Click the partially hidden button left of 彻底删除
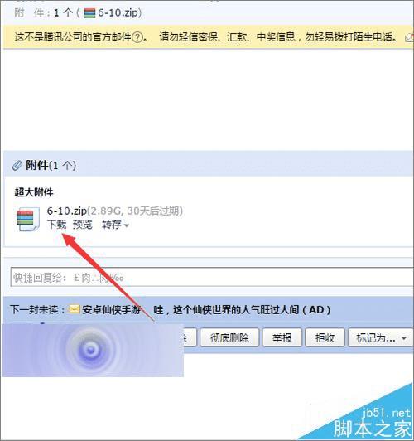 [190, 337]
